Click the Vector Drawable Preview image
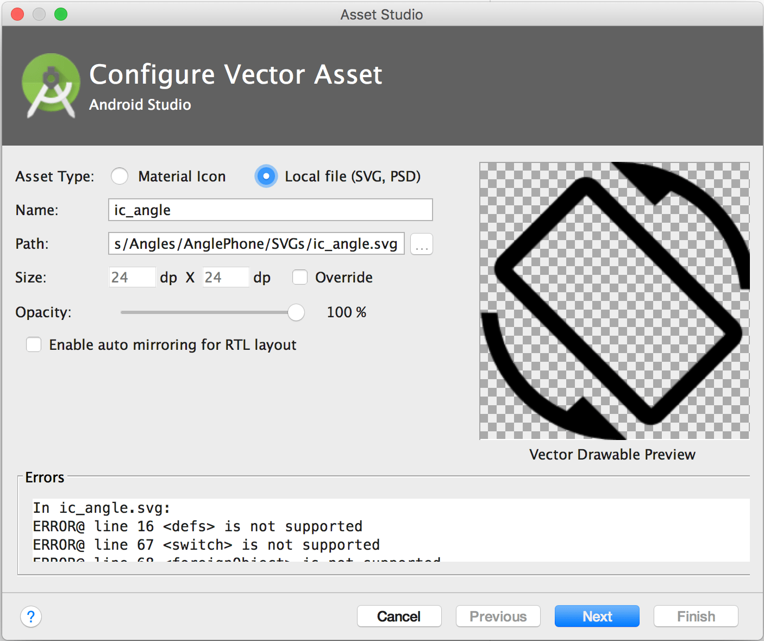Viewport: 764px width, 641px height. click(x=614, y=299)
